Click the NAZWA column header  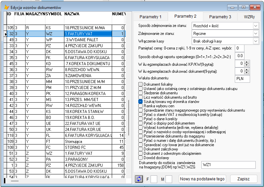click(x=88, y=18)
